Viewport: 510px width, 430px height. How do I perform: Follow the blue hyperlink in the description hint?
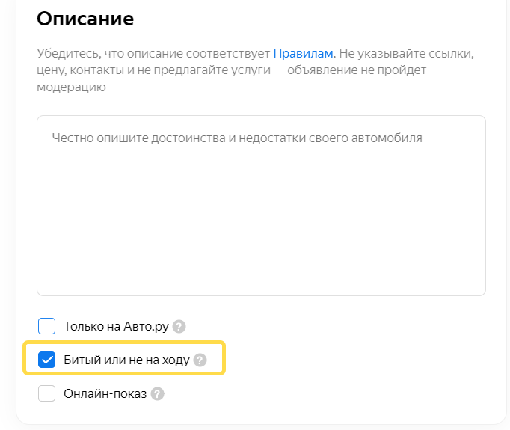303,55
